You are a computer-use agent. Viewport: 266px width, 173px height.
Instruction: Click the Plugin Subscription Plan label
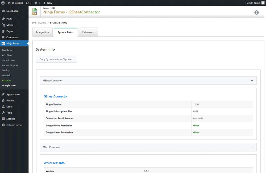click(x=59, y=111)
